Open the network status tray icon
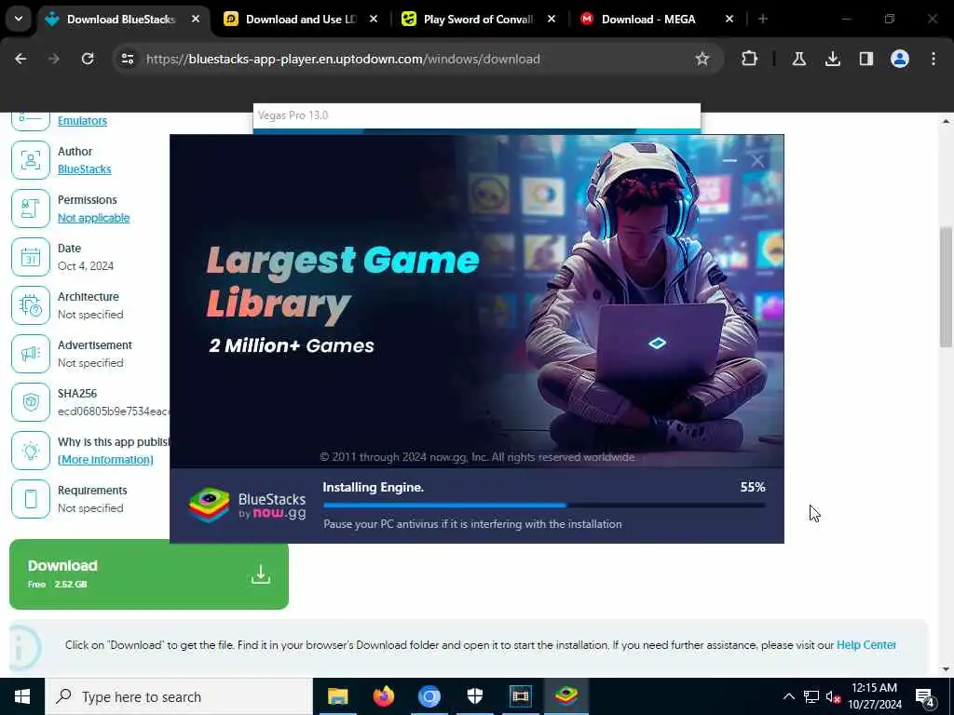Screen dimensions: 954x715 point(811,696)
